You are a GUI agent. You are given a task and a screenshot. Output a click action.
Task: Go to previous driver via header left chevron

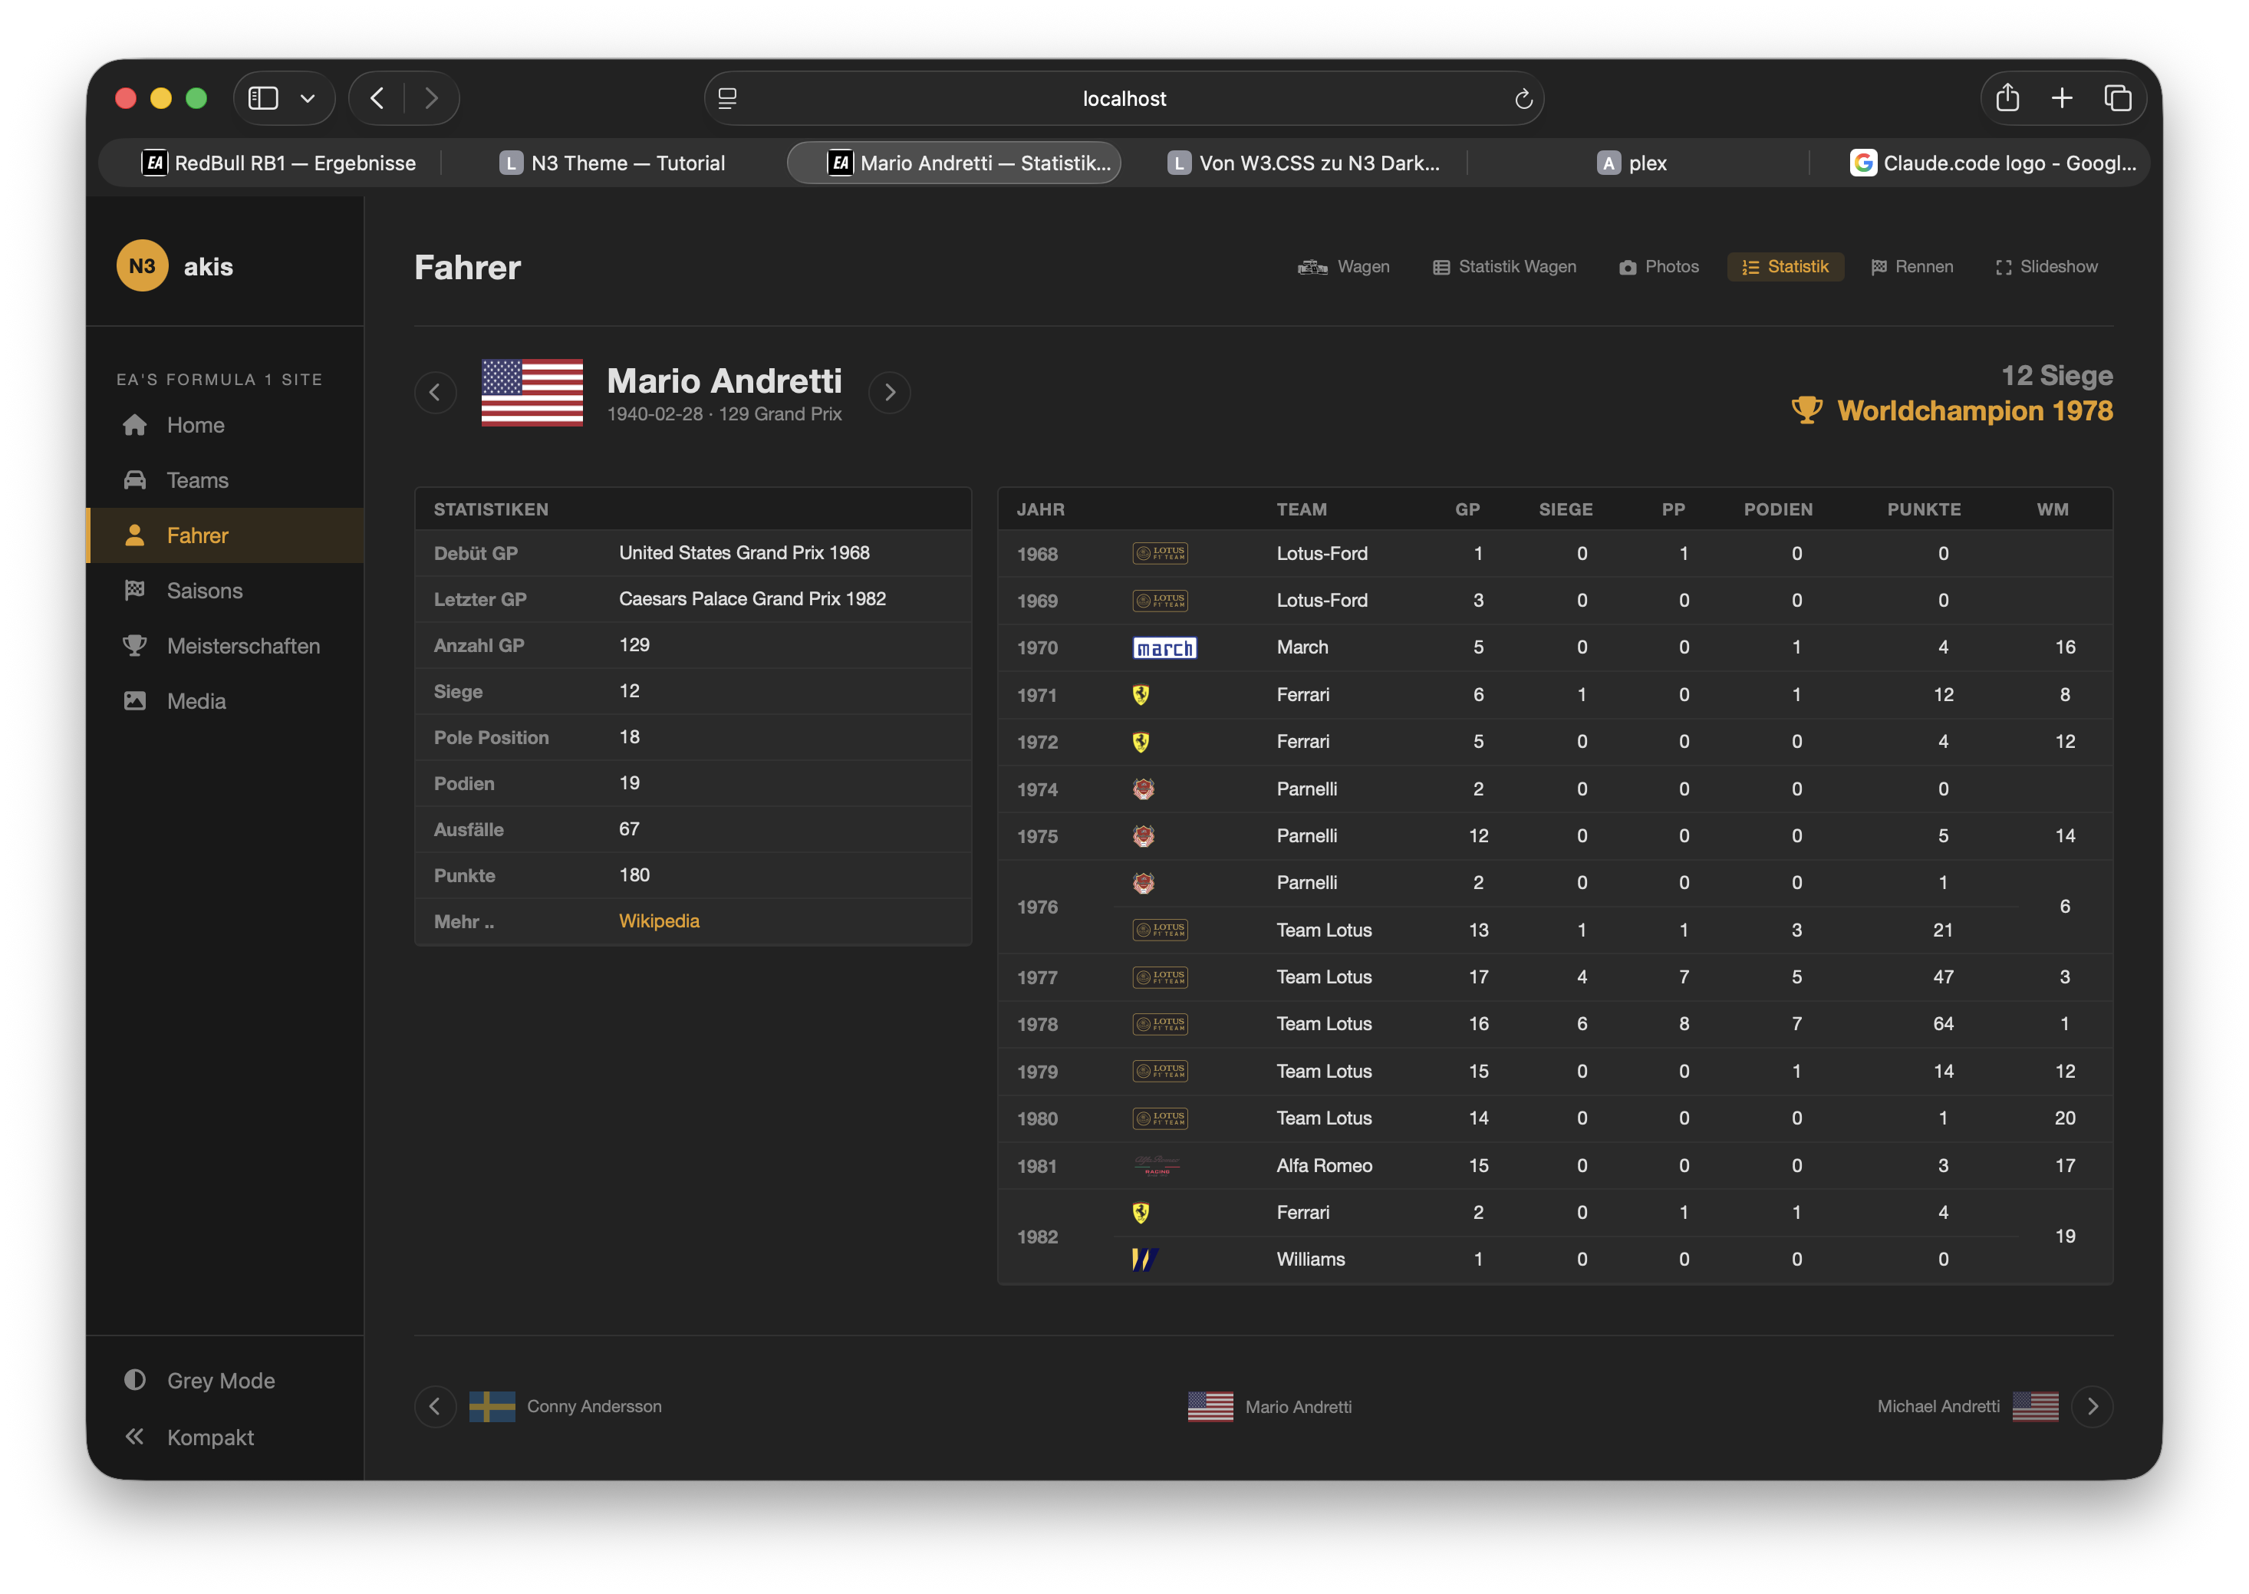[435, 393]
